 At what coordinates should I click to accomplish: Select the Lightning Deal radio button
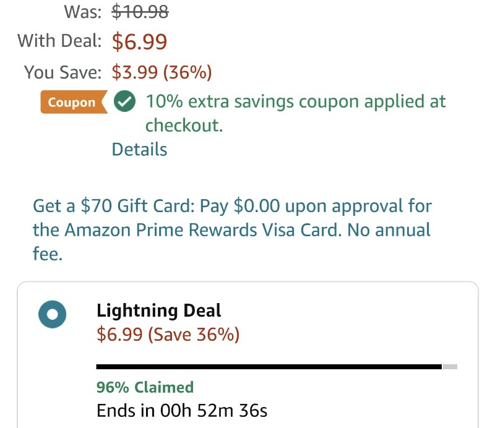[x=53, y=314]
